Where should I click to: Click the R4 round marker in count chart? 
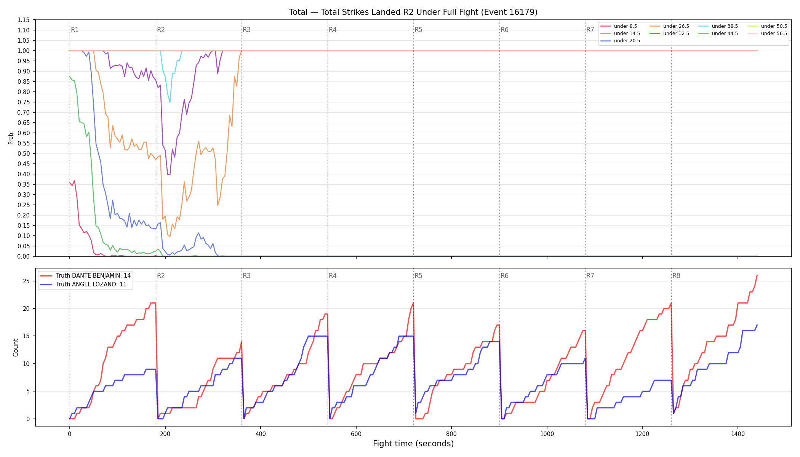[x=333, y=276]
